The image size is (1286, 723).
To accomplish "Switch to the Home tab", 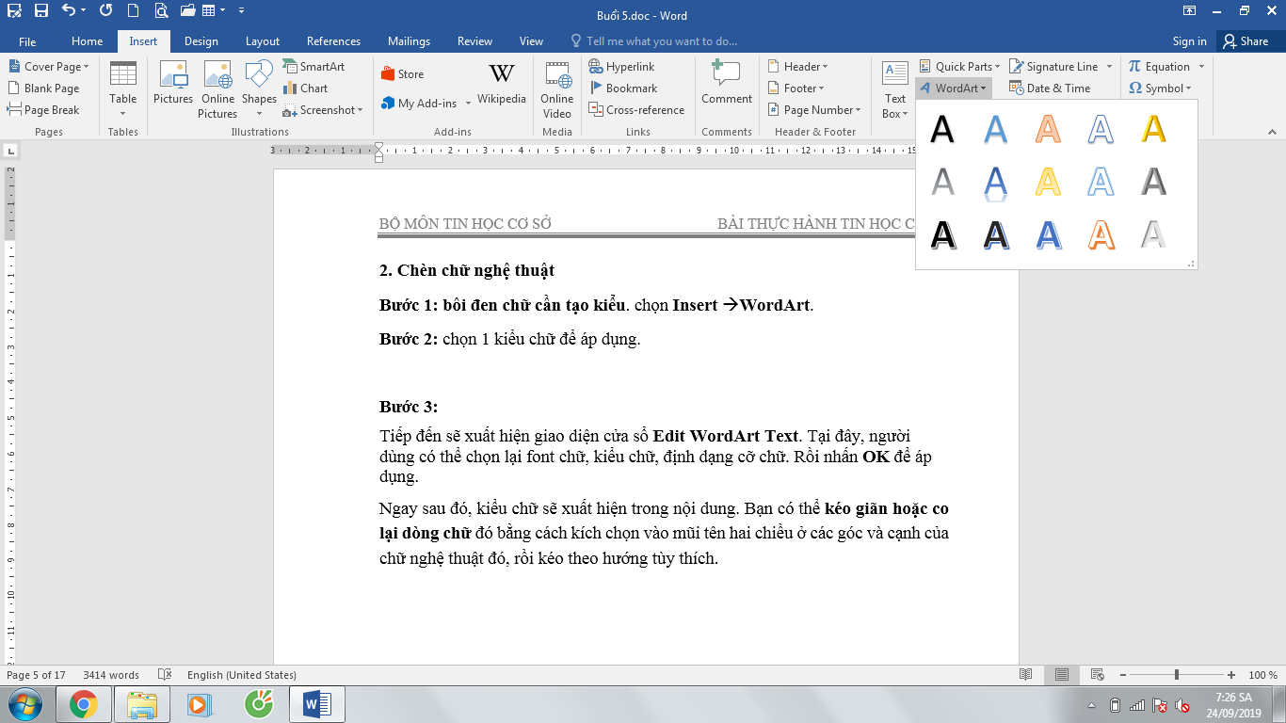I will click(88, 41).
